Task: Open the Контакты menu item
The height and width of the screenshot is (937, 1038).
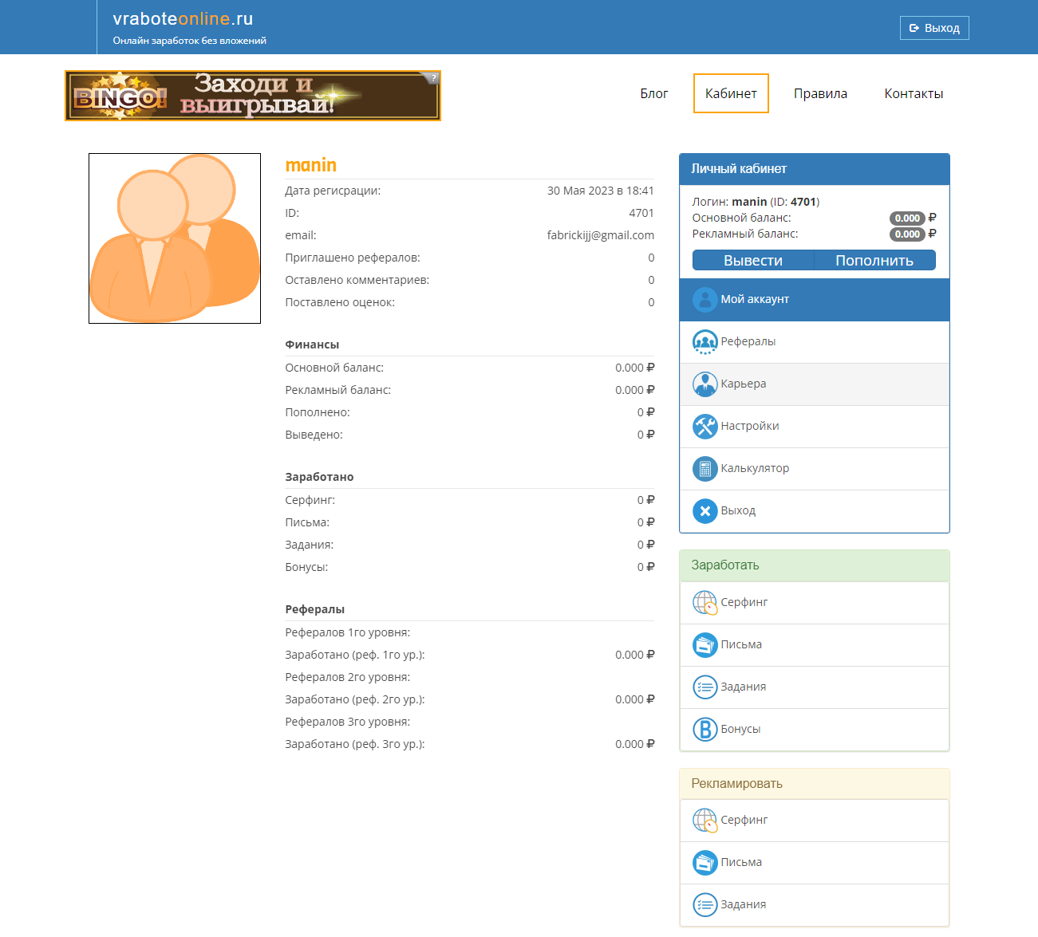Action: pos(914,93)
